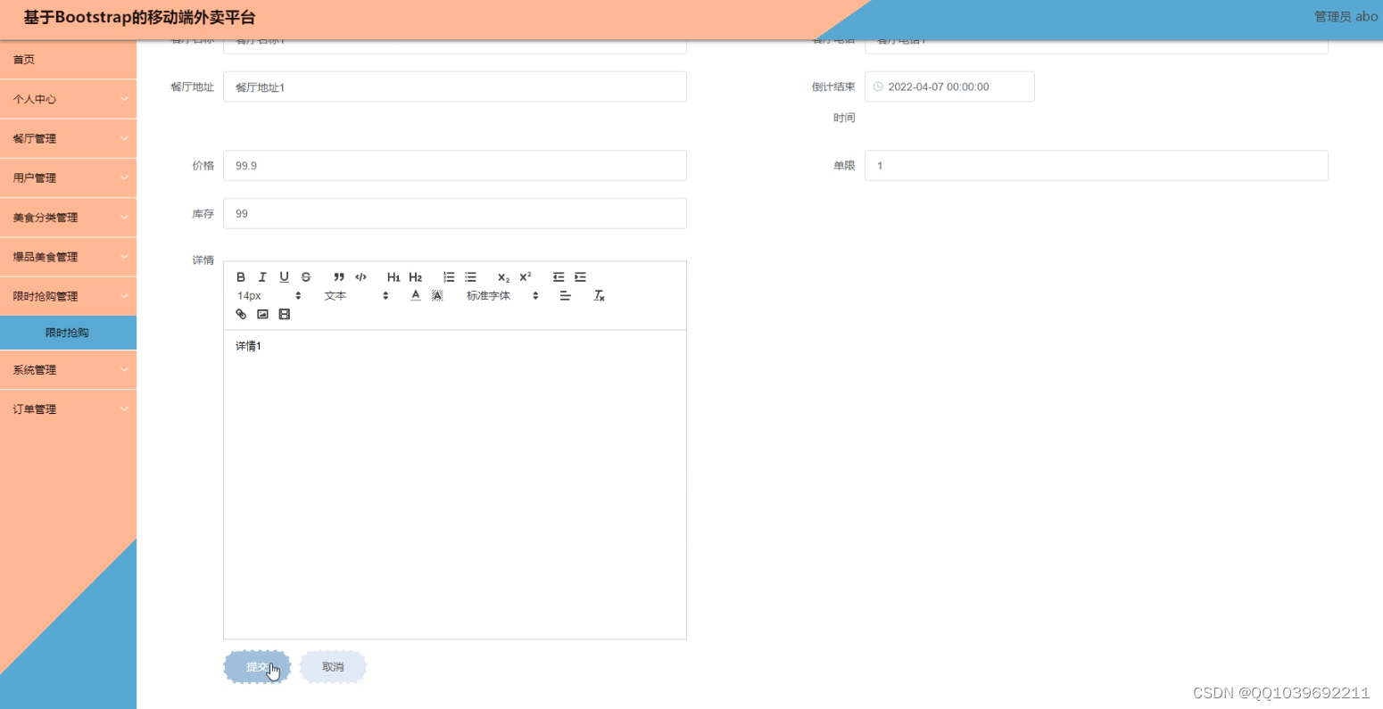The image size is (1383, 709).
Task: Insert an image into the editor
Action: 262,315
